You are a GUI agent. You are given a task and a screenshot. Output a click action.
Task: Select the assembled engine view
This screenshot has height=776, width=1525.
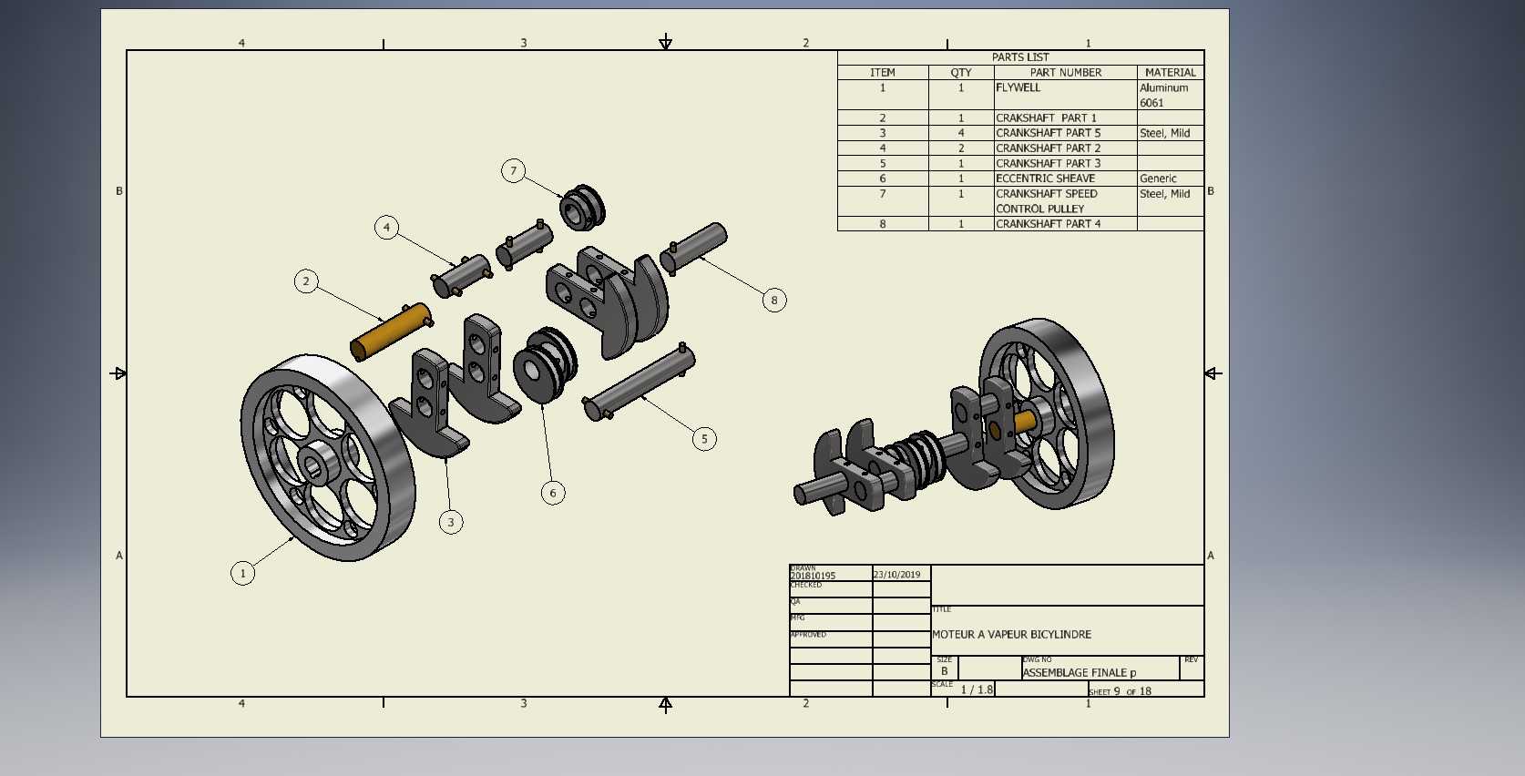pyautogui.click(x=954, y=417)
